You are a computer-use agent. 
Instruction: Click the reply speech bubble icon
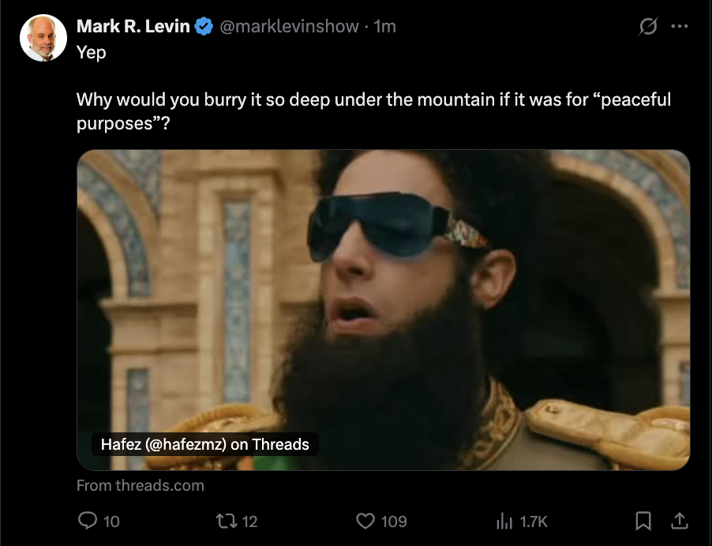87,521
